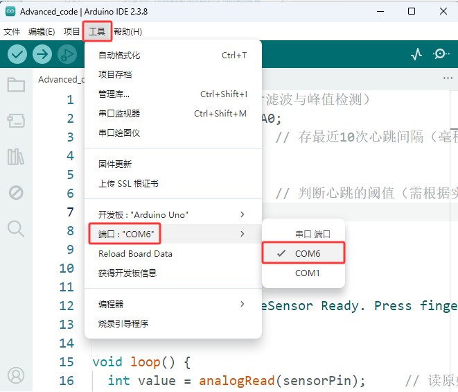
Task: Minimize the Arduino IDE window
Action: (x=380, y=11)
